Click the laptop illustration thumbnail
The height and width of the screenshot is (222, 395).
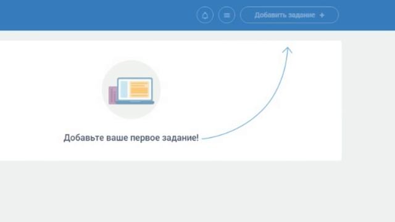pyautogui.click(x=131, y=89)
